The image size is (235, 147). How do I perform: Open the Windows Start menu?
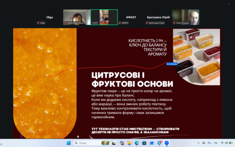pyautogui.click(x=68, y=143)
